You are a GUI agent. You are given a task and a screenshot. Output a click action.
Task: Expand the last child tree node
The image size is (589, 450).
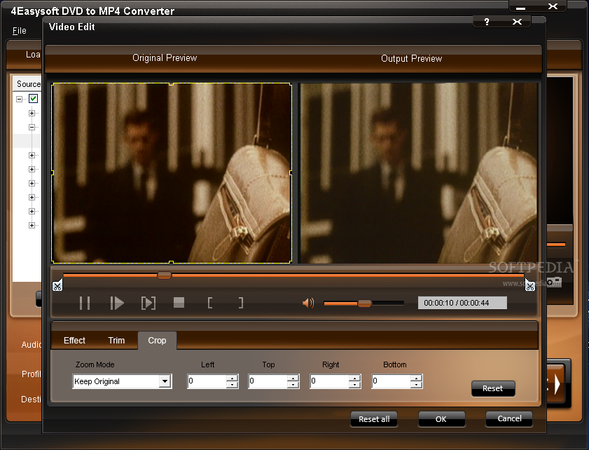click(32, 225)
